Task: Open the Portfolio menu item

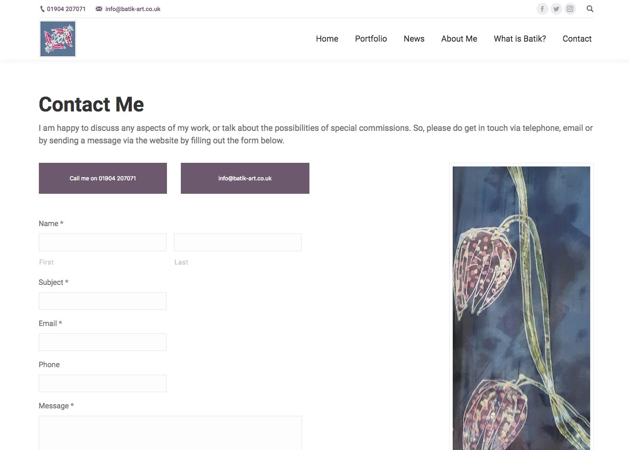Action: (371, 39)
